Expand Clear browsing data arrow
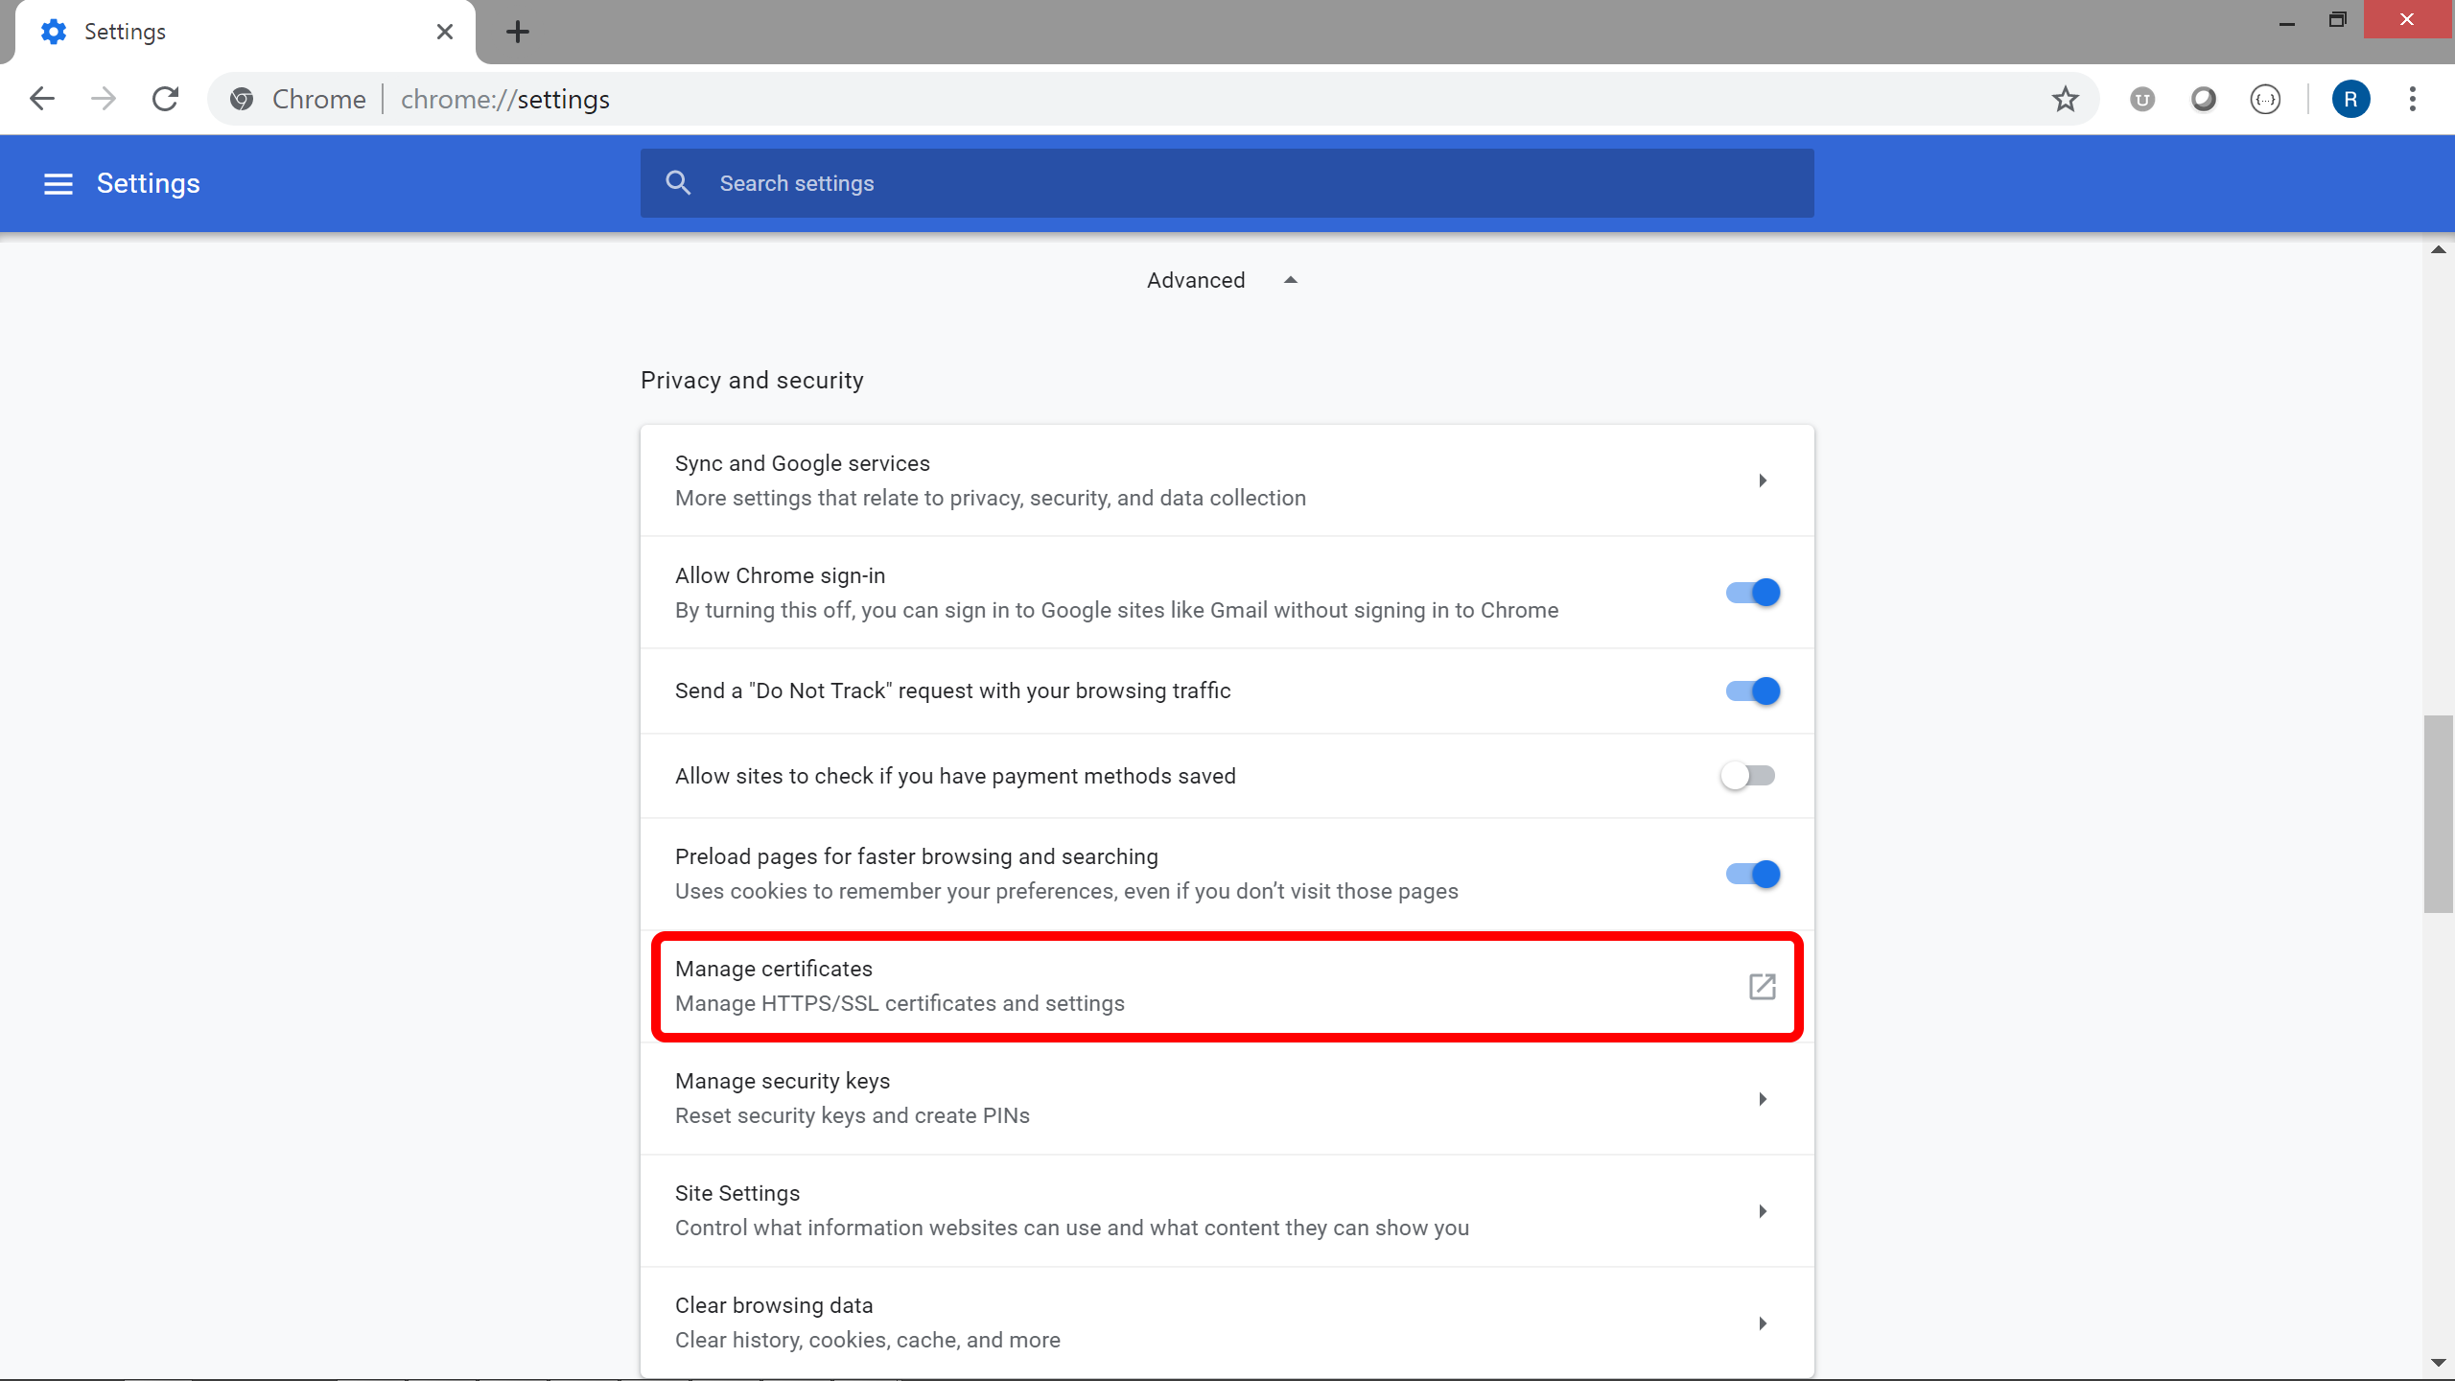The height and width of the screenshot is (1381, 2455). (x=1763, y=1323)
